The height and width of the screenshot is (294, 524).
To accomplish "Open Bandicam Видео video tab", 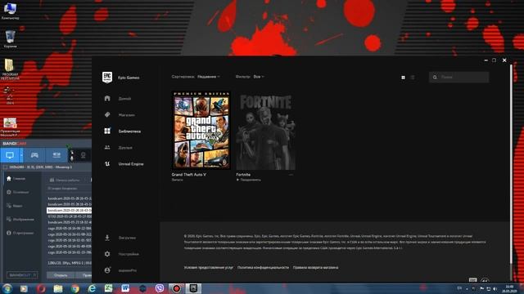I will click(x=15, y=206).
